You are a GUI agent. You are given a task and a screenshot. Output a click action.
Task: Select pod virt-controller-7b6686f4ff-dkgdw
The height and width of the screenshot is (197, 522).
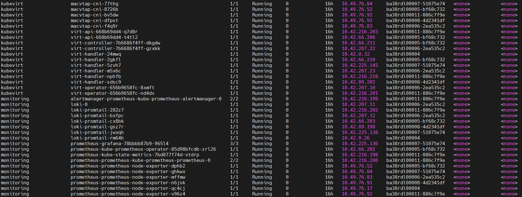coord(115,43)
